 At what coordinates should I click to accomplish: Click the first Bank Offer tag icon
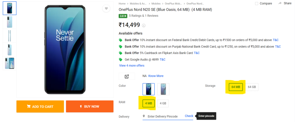point(121,40)
